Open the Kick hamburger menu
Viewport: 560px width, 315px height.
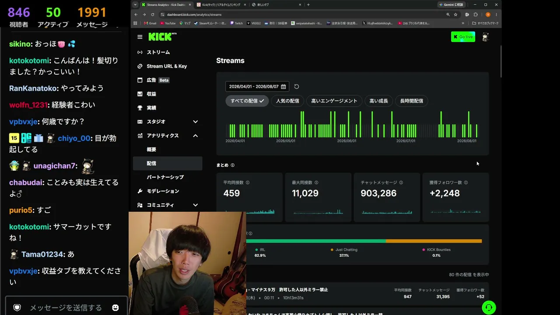(140, 37)
